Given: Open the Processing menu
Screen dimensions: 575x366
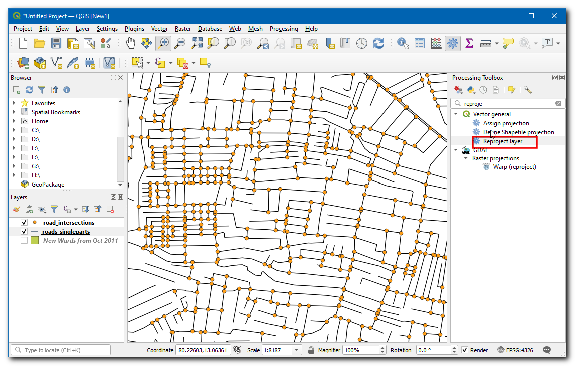Looking at the screenshot, I should [x=283, y=29].
